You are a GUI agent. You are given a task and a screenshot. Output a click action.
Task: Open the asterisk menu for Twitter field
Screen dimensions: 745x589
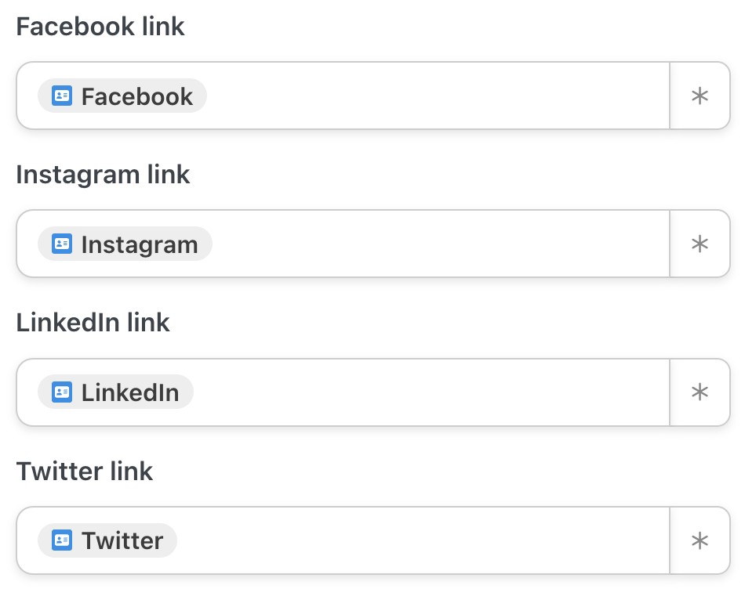[x=700, y=540]
